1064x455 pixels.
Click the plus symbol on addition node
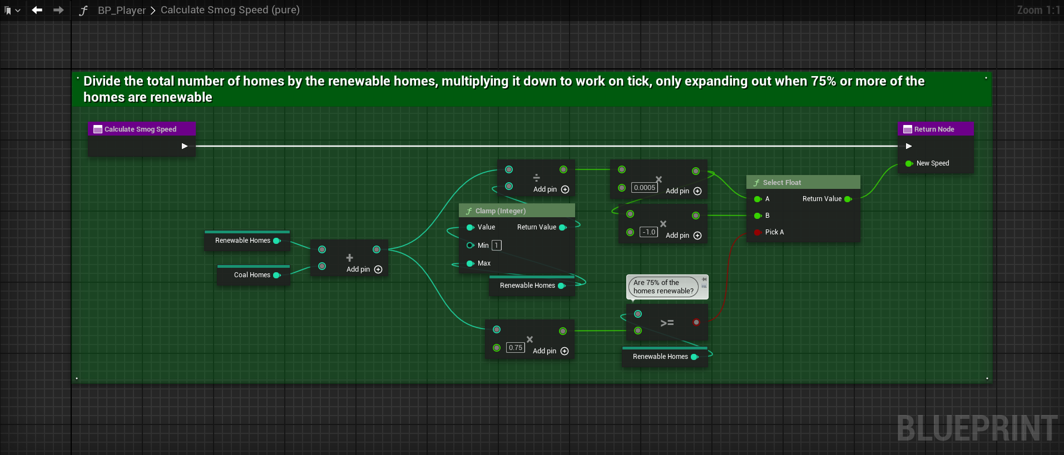350,258
